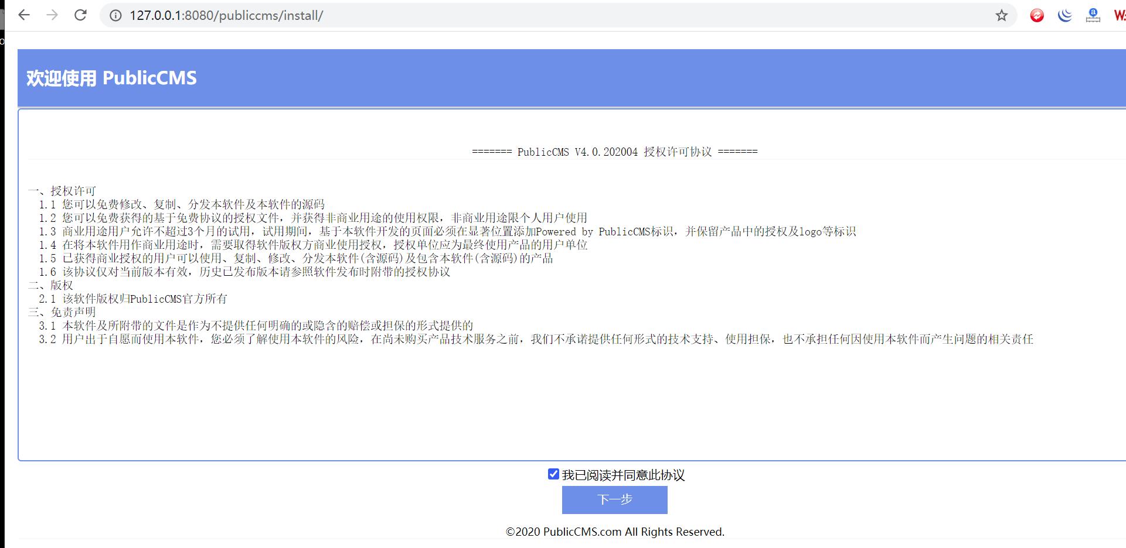1126x548 pixels.
Task: Click license clause 1.3 about commercial trial
Action: (x=447, y=231)
